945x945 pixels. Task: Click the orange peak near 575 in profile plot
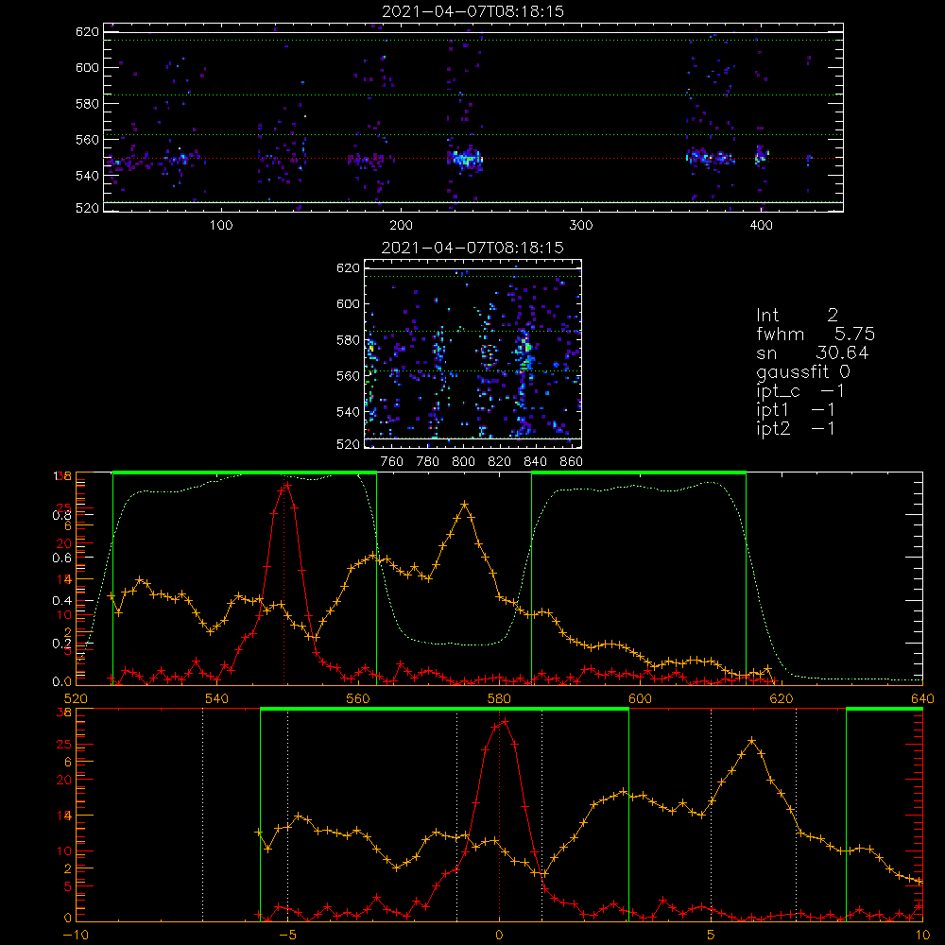465,504
